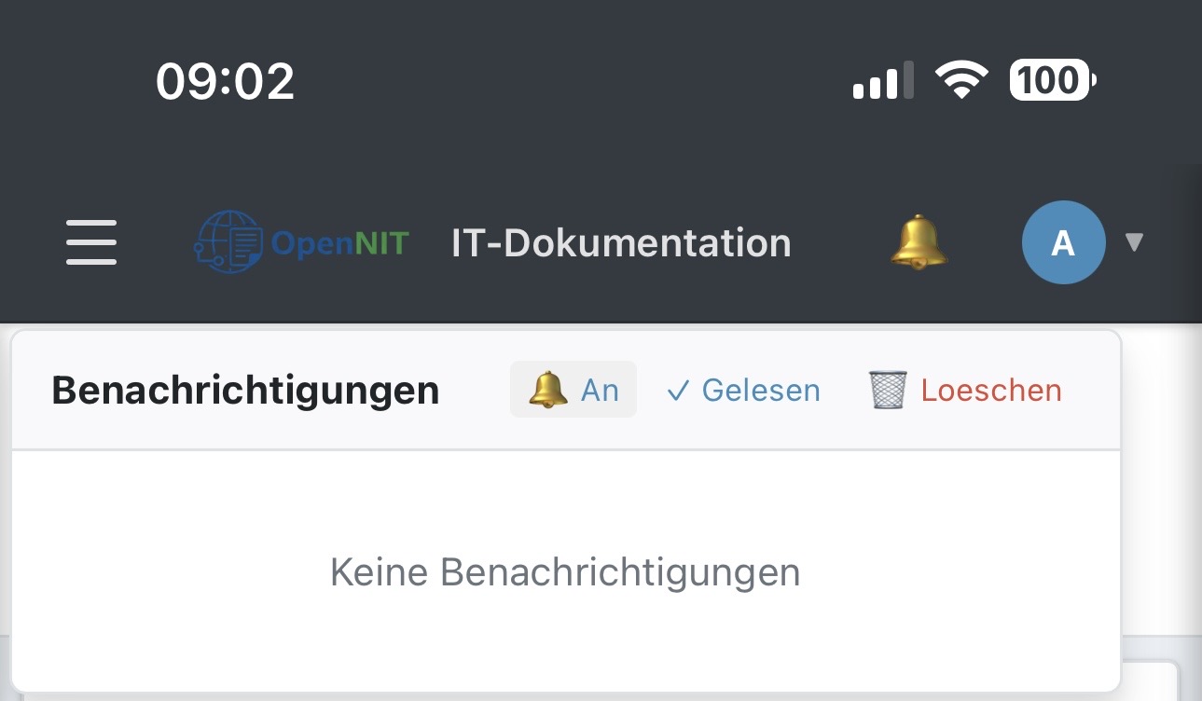Mark all as read with Gelesen

tap(760, 390)
